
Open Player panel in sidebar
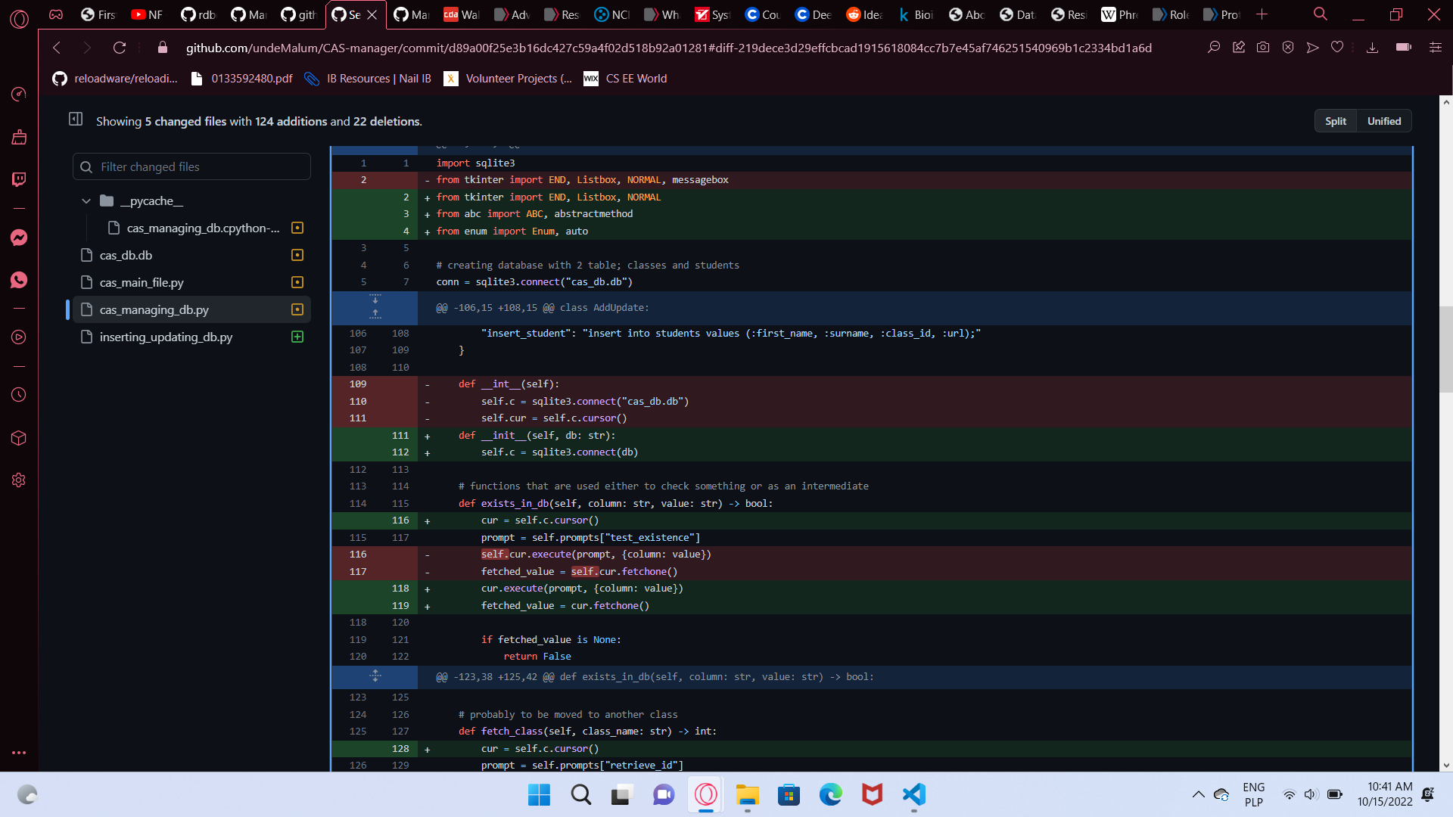19,337
